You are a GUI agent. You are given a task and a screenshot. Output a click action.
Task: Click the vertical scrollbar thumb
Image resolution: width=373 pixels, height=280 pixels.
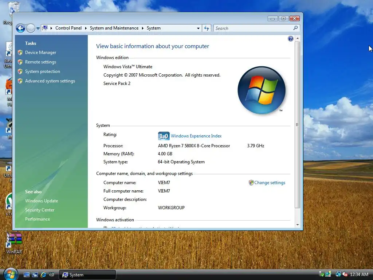297,125
